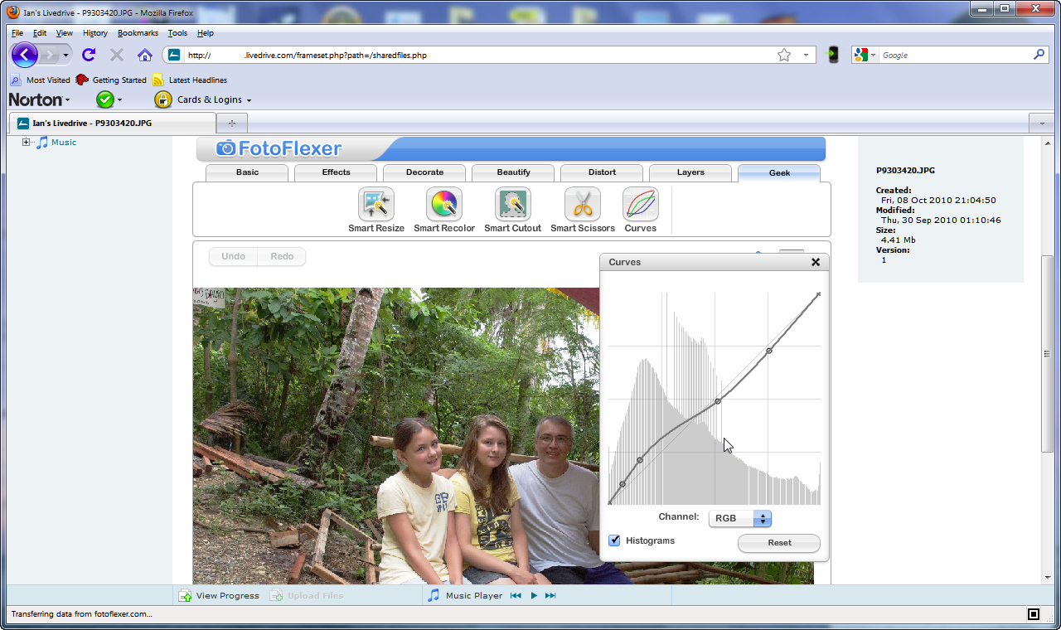The height and width of the screenshot is (630, 1061).
Task: Close the Curves dialog panel
Action: point(816,262)
